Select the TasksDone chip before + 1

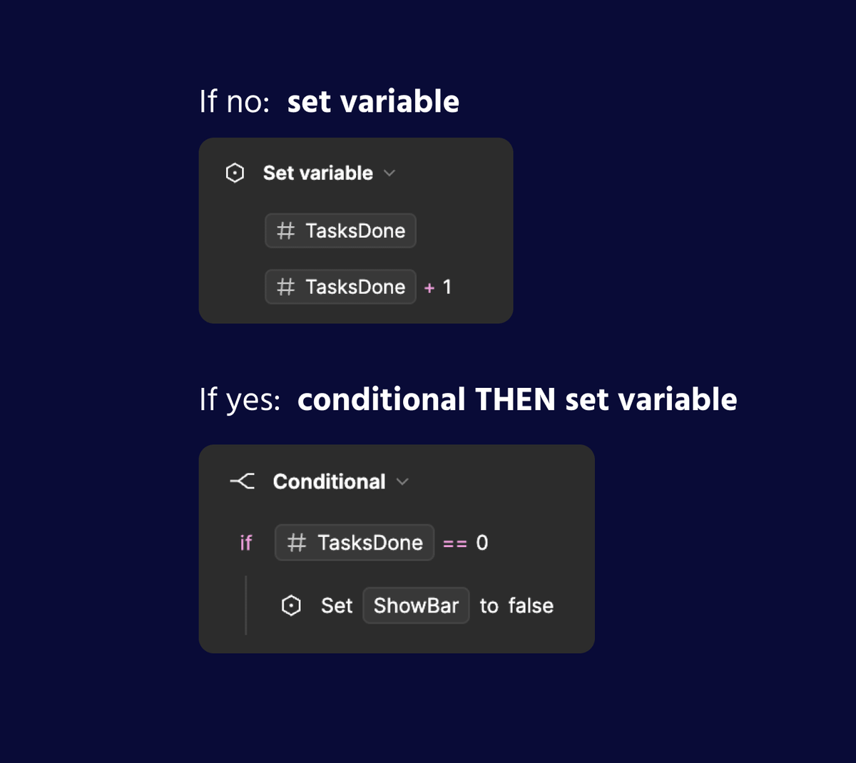pyautogui.click(x=340, y=287)
